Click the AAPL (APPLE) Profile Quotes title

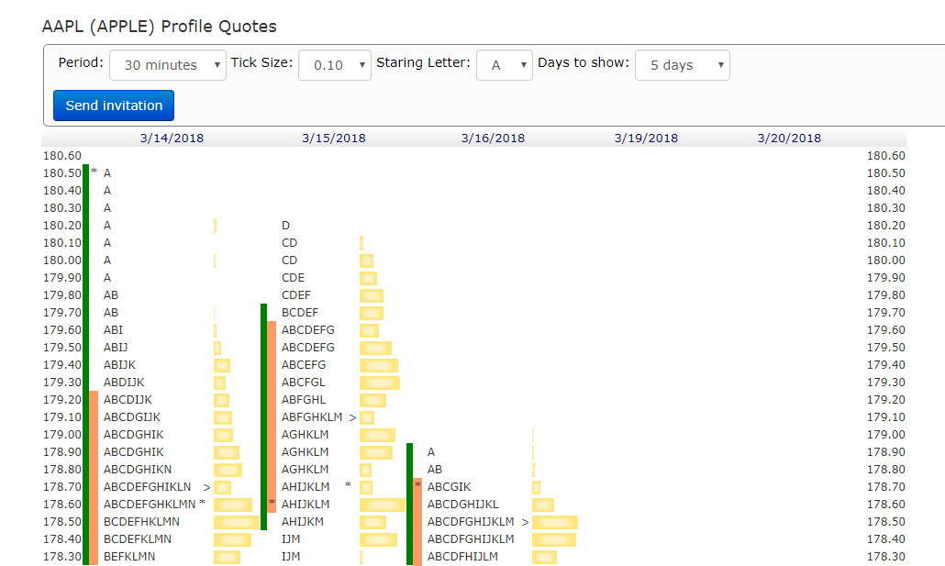click(x=159, y=27)
